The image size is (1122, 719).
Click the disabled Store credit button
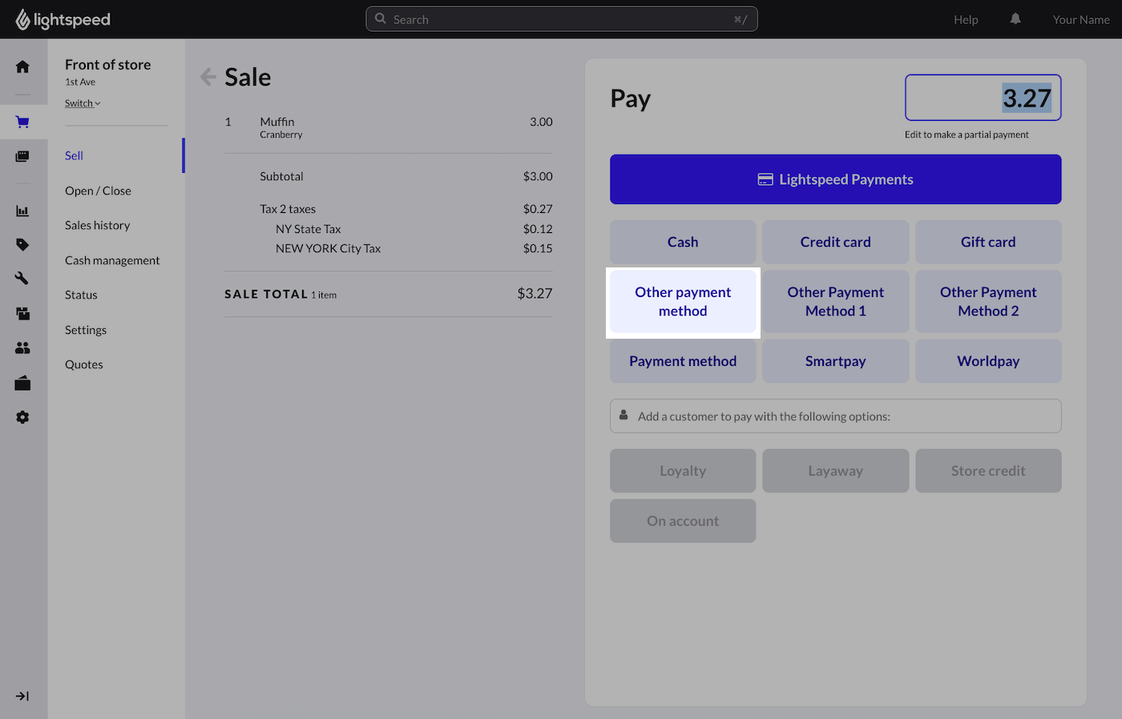coord(988,471)
